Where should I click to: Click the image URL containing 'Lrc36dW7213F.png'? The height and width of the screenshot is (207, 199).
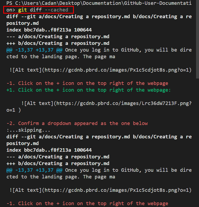coord(106,103)
